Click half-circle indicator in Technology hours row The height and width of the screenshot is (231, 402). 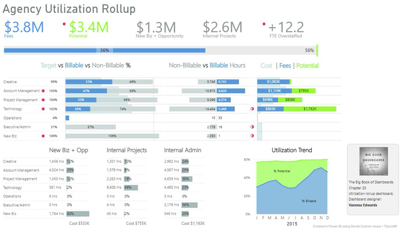click(252, 109)
